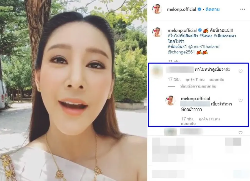Open the @change2561 mention
Viewport: 250px width, 181px height.
(x=181, y=52)
